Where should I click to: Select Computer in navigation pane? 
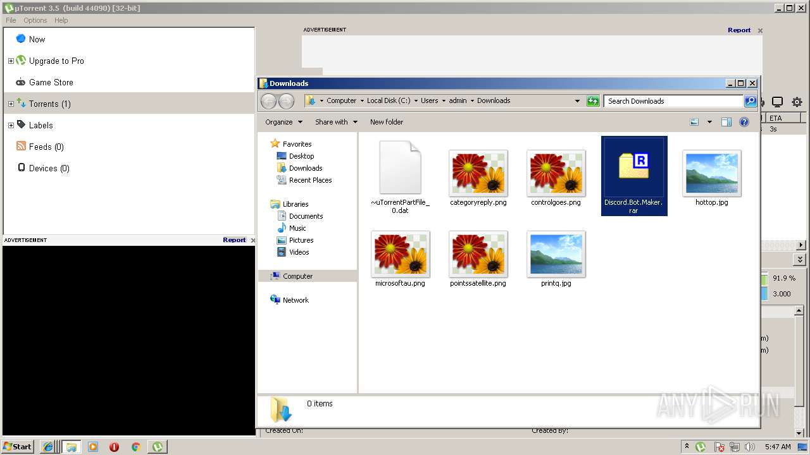point(297,276)
